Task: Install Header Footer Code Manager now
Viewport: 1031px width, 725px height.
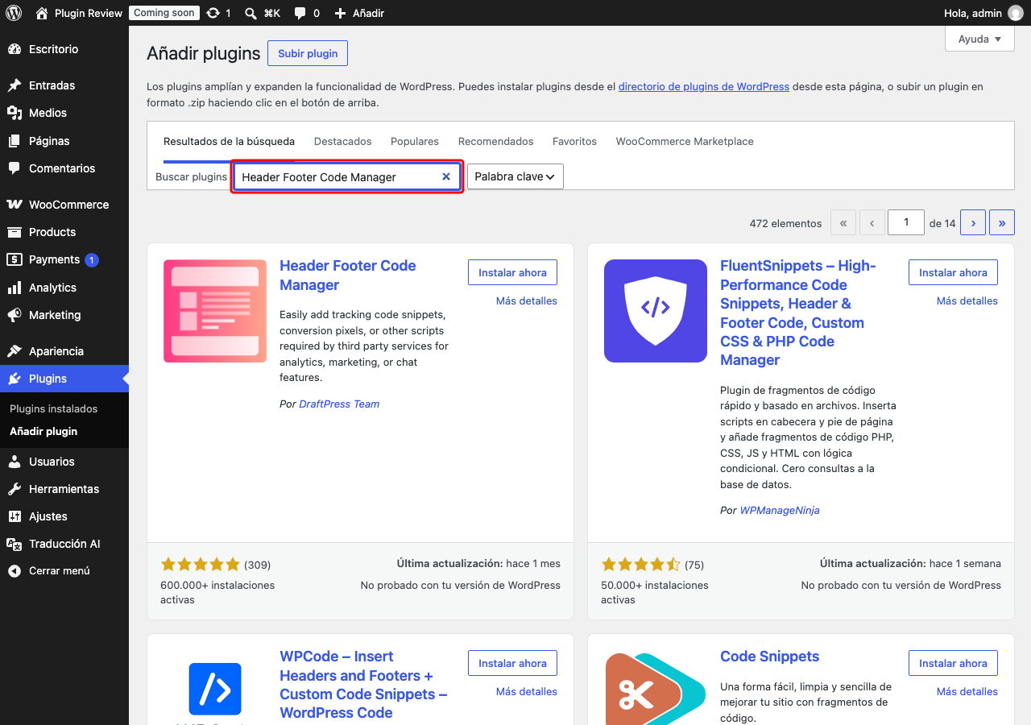Action: click(512, 272)
